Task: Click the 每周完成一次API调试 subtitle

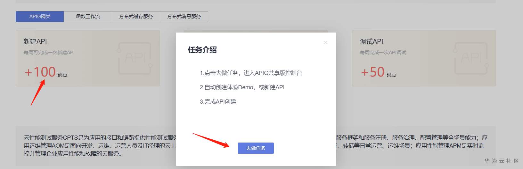Action: coord(383,53)
